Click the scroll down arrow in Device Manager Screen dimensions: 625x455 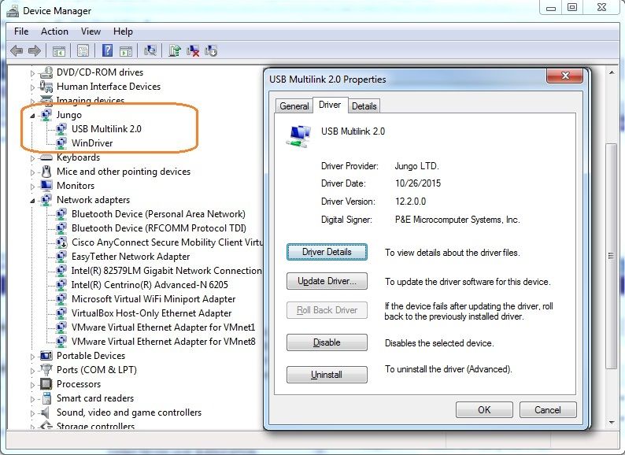(612, 422)
